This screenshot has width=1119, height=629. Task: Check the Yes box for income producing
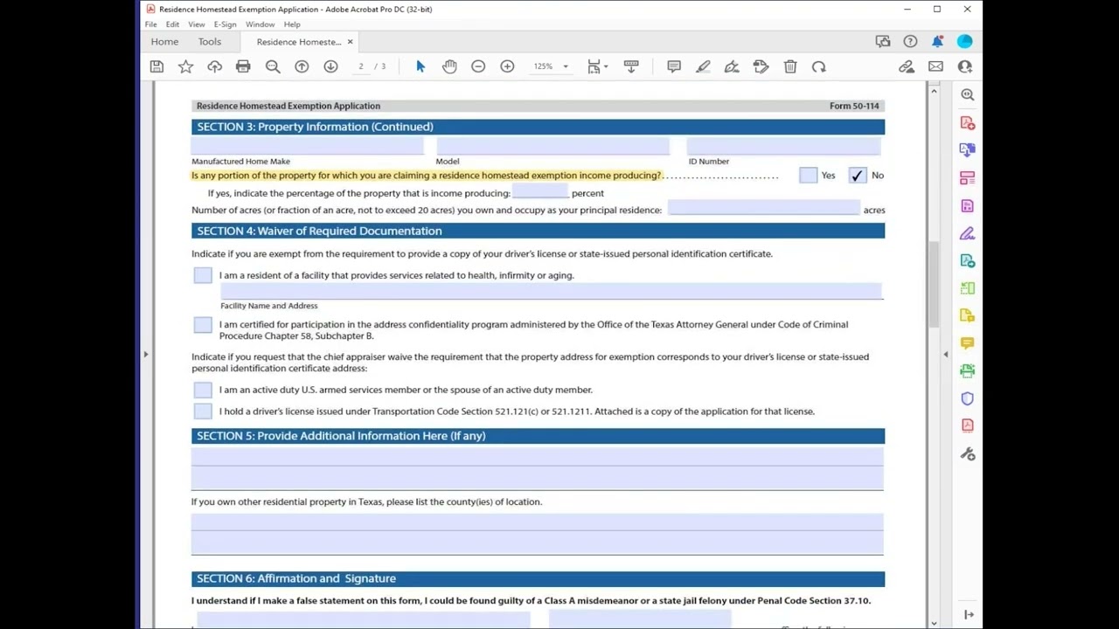click(808, 176)
